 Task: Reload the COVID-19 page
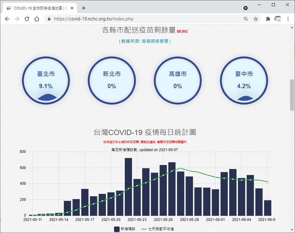point(27,19)
